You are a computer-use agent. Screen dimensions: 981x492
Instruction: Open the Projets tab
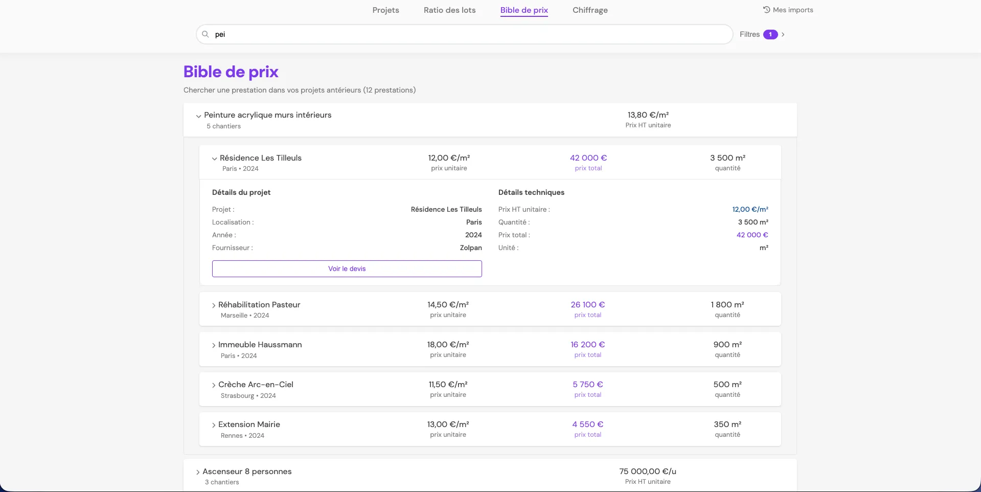385,10
